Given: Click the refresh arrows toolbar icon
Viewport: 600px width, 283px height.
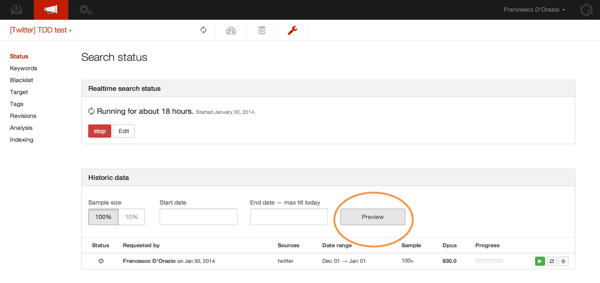Looking at the screenshot, I should pyautogui.click(x=203, y=30).
